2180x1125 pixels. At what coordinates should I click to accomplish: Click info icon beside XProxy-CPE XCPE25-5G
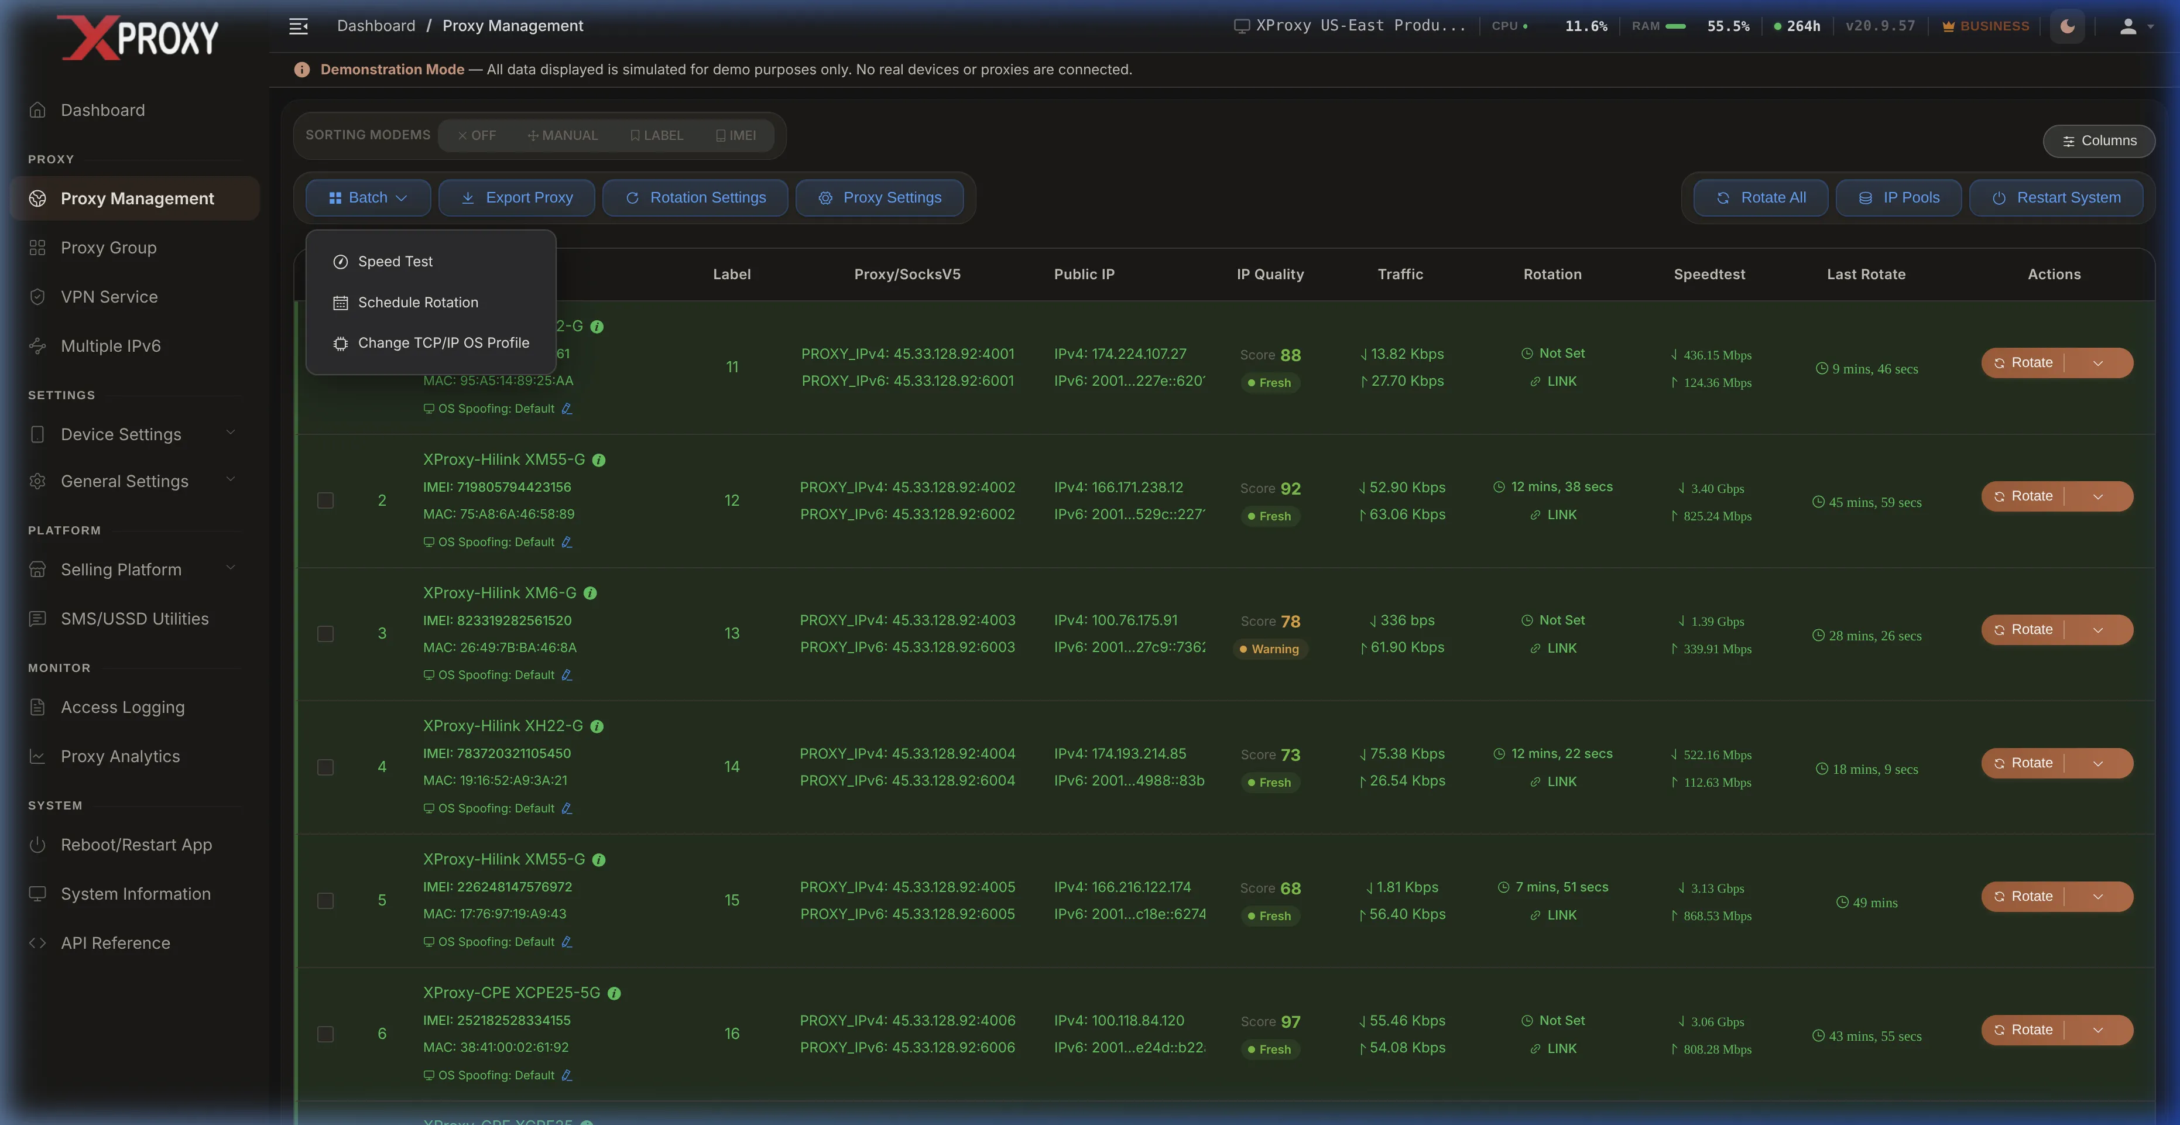tap(615, 994)
